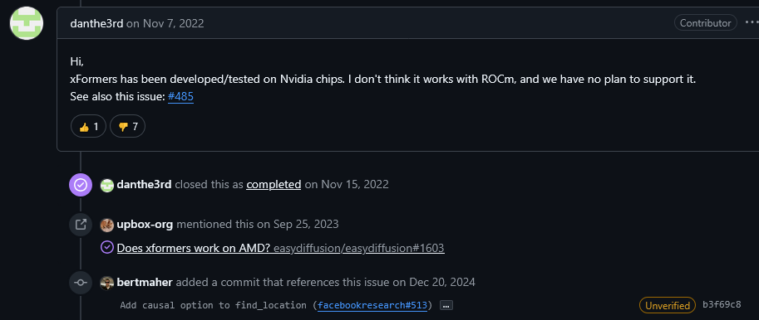
Task: Open upbox-org's avatar
Action: pyautogui.click(x=107, y=225)
